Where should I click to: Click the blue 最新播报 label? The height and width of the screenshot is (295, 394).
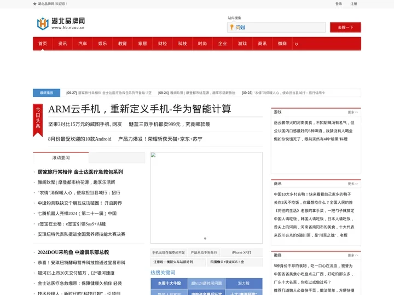(47, 93)
